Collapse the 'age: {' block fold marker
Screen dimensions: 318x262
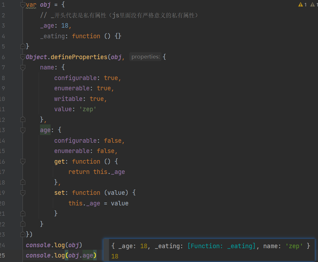[23, 130]
